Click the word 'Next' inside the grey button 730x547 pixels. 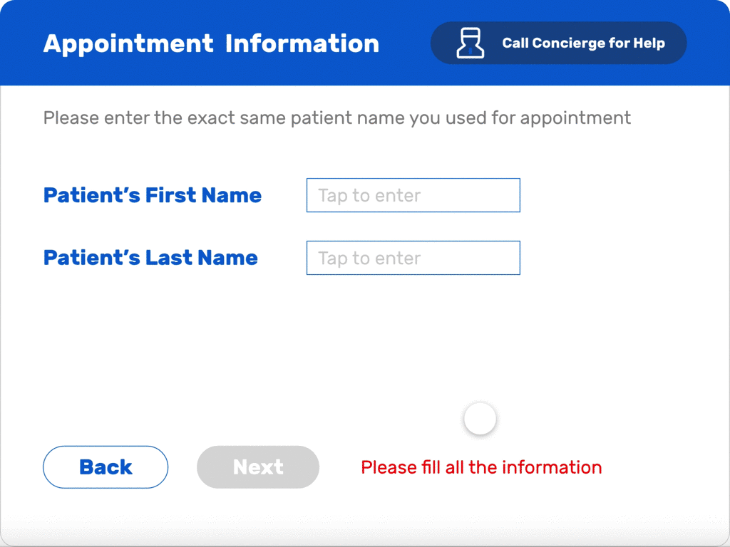[x=258, y=467]
